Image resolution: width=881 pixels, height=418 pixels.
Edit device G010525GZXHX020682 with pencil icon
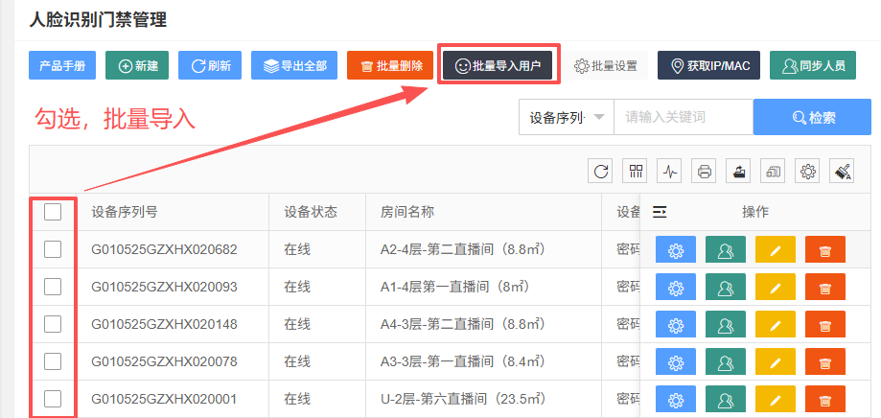pos(776,249)
